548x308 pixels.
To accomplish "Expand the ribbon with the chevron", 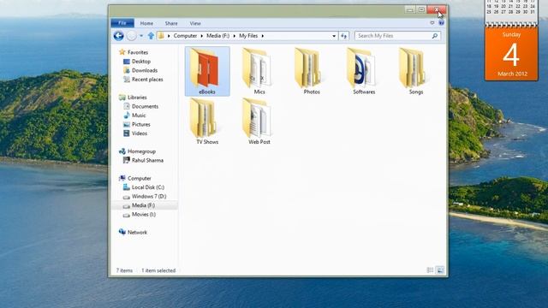I will [432, 23].
